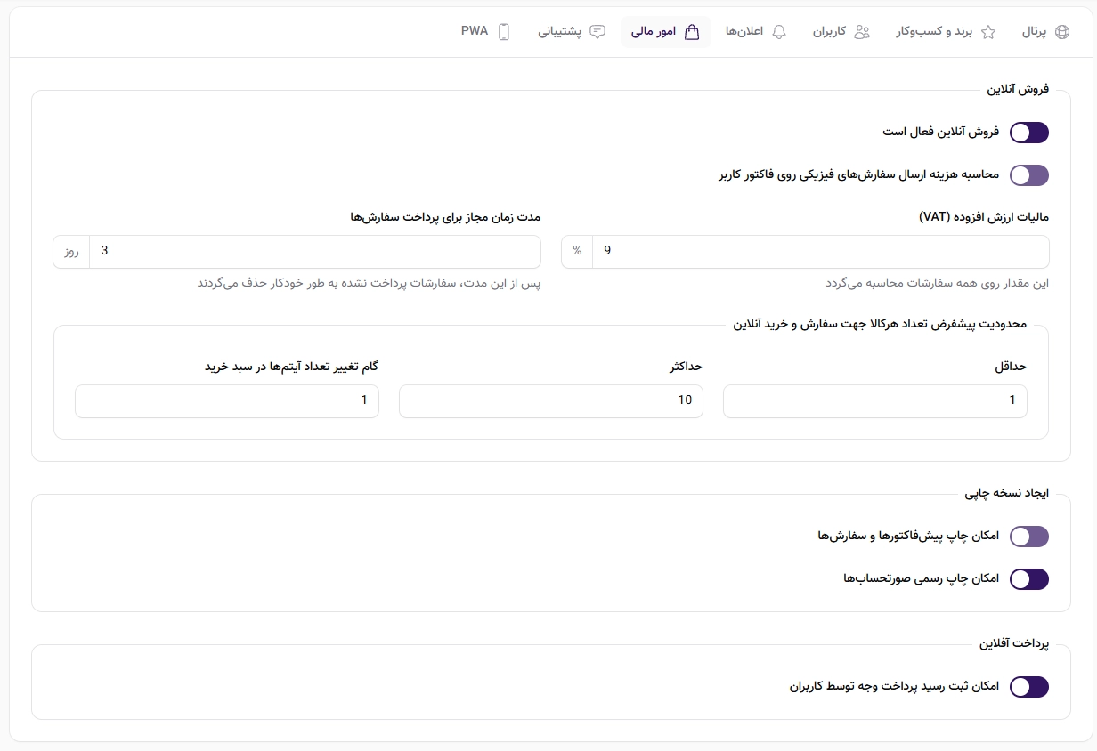Viewport: 1097px width, 751px height.
Task: Click the حداکثر quantity input field
Action: [x=551, y=401]
